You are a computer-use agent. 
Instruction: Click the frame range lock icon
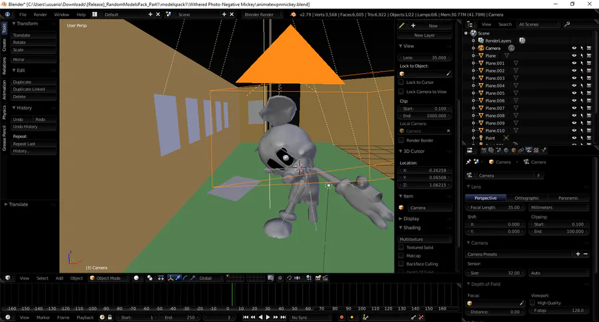pos(110,317)
